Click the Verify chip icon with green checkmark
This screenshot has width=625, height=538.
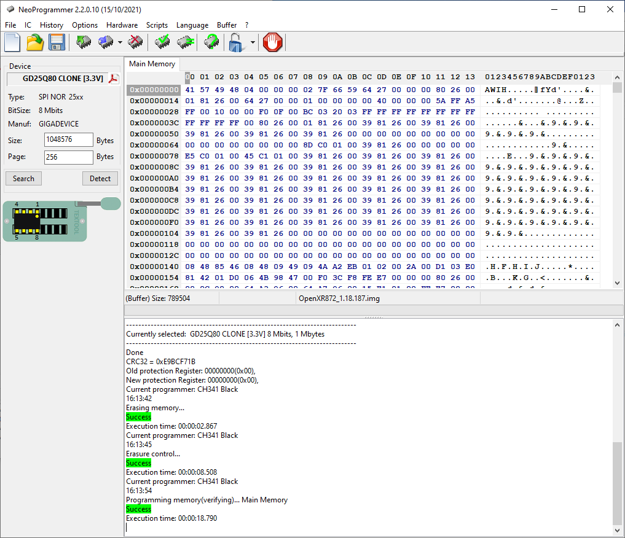coord(163,42)
